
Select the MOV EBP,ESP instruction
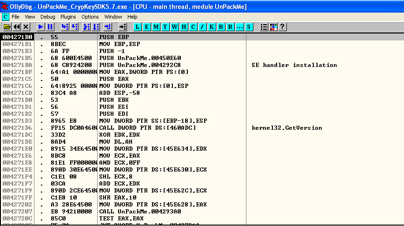tap(119, 44)
